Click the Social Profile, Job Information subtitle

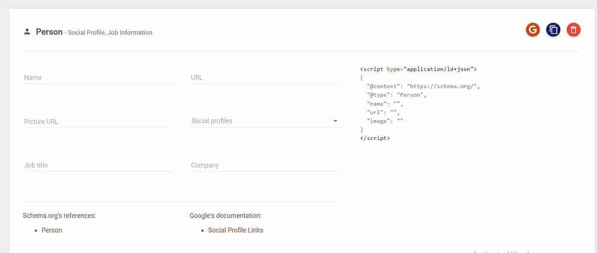[x=110, y=33]
